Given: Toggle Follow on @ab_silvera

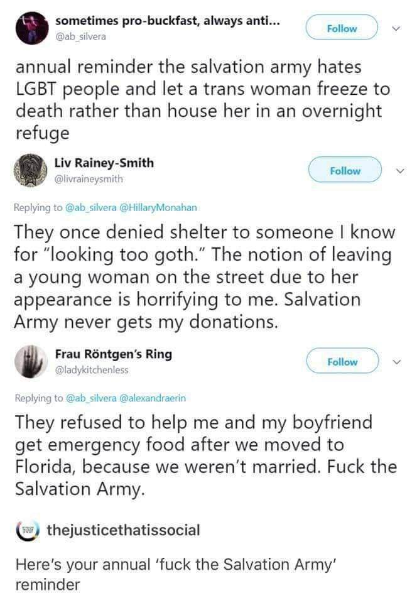Looking at the screenshot, I should [342, 28].
